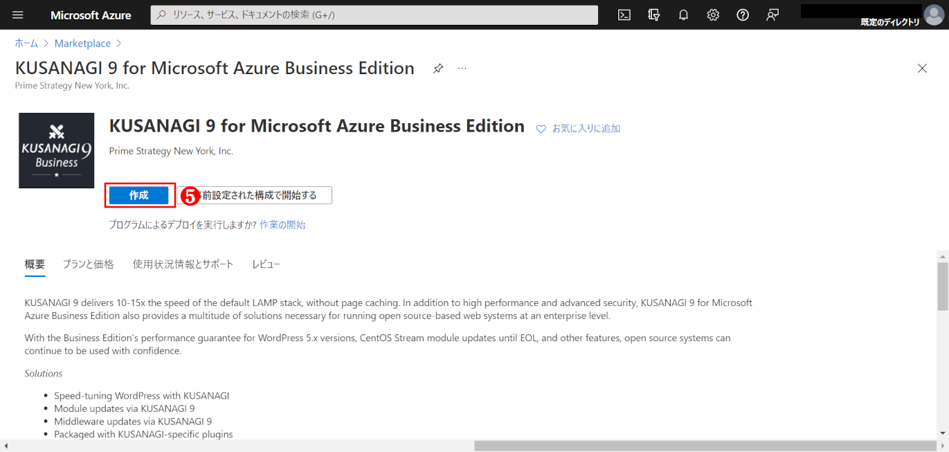This screenshot has width=949, height=452.
Task: Click 'Module updates via KUSANAGI 9' list item
Action: tap(125, 408)
